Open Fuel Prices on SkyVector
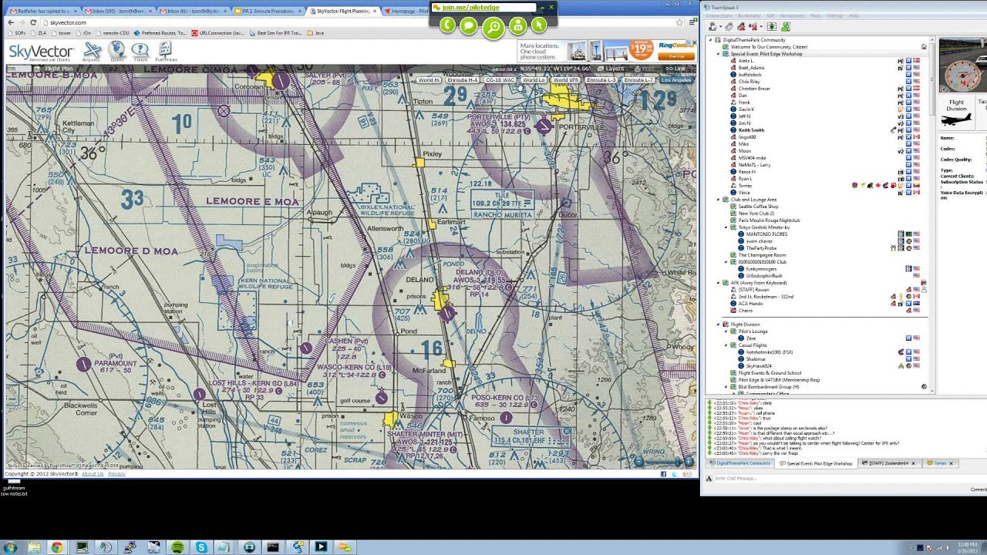The height and width of the screenshot is (555, 987). click(165, 52)
